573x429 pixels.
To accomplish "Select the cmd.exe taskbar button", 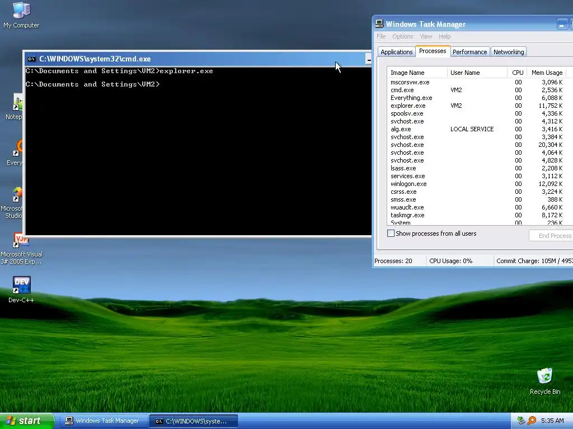I will [194, 421].
